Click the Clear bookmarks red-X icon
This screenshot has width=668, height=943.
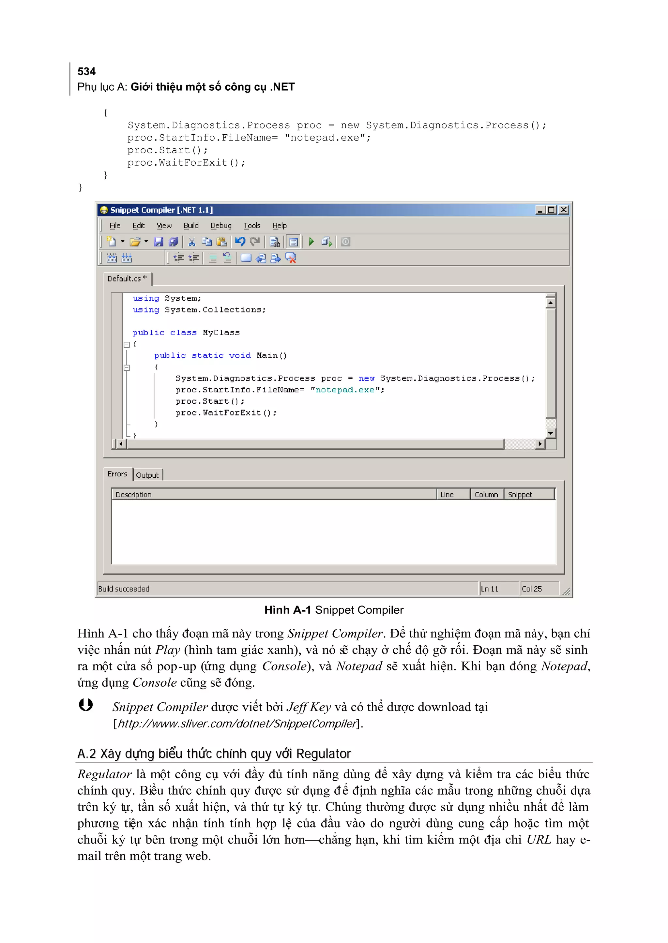[291, 258]
